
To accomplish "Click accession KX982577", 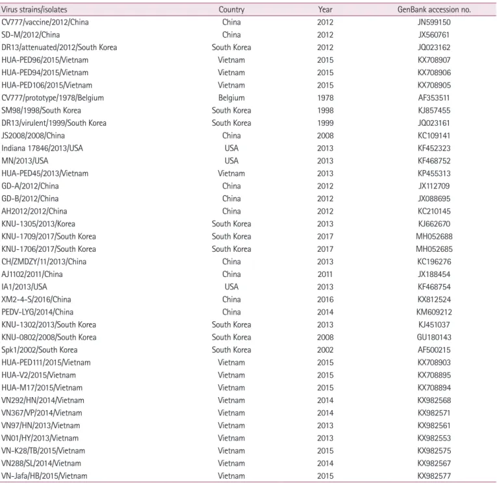I will 434,476.
